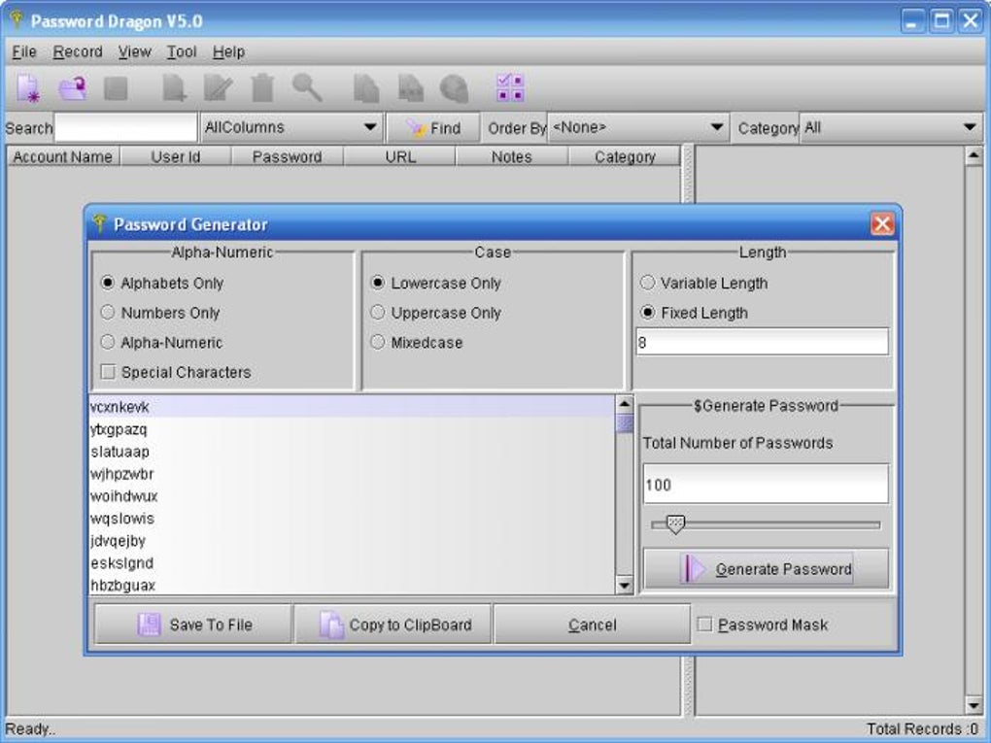Toggle the Password Mask checkbox
The height and width of the screenshot is (743, 991).
click(704, 625)
